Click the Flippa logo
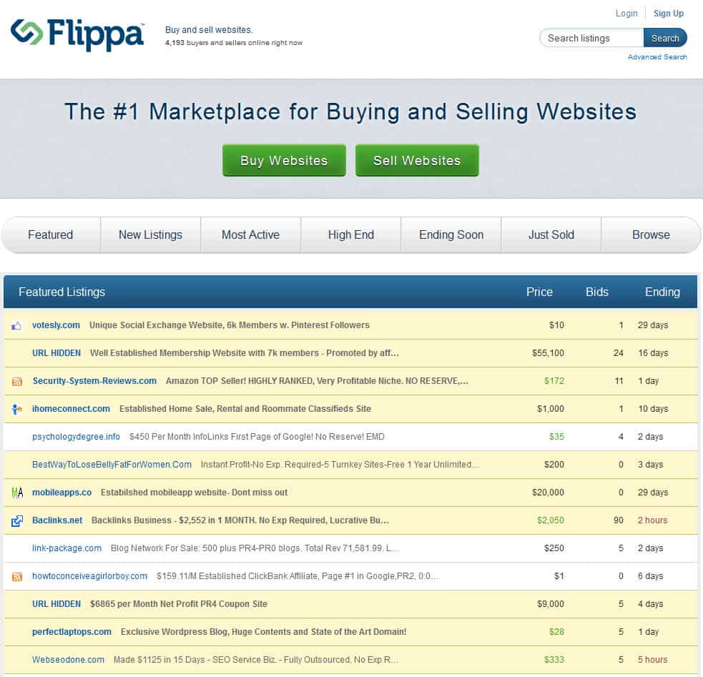This screenshot has height=677, width=703. pyautogui.click(x=77, y=34)
